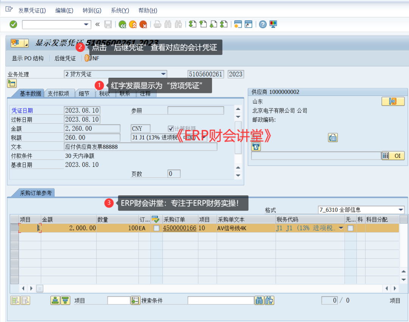This screenshot has height=322, width=409.
Task: Click the yellow exit icon in toolbar
Action: (133, 25)
